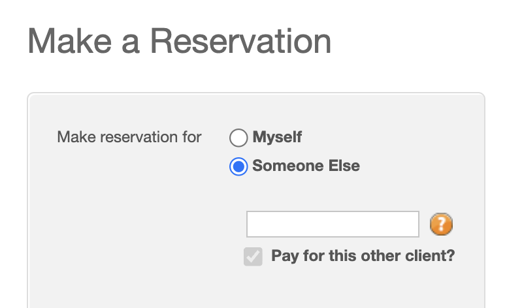Choose the Someone Else radio button
Viewport: 507px width, 308px height.
(x=238, y=166)
